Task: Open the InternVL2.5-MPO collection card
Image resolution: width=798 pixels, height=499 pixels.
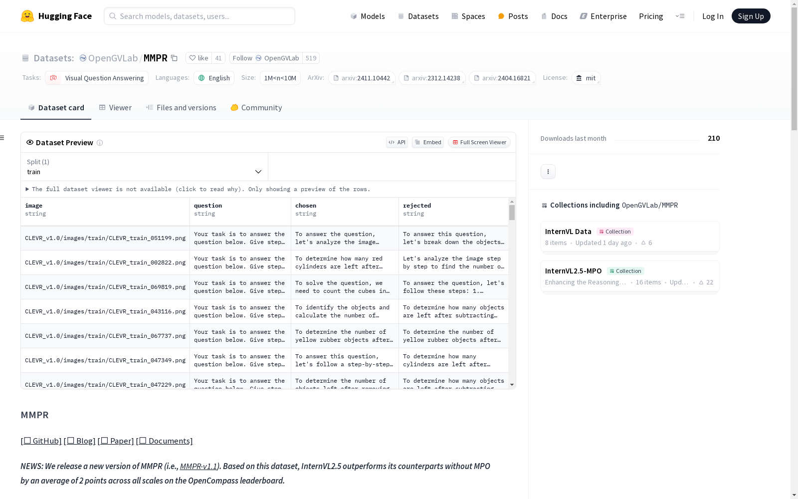Action: (x=630, y=276)
